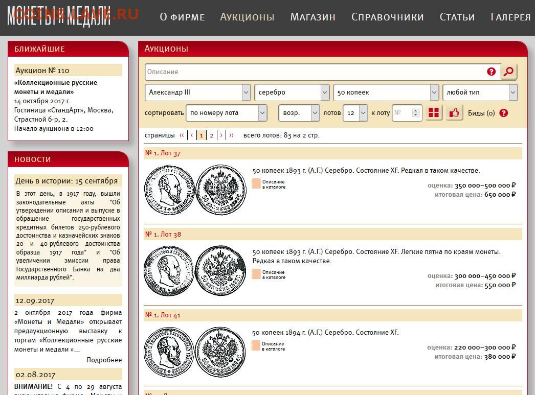
Task: Click the magnifier search icon
Action: [509, 72]
